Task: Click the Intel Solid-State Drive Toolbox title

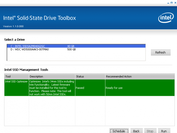Action: [x=40, y=18]
